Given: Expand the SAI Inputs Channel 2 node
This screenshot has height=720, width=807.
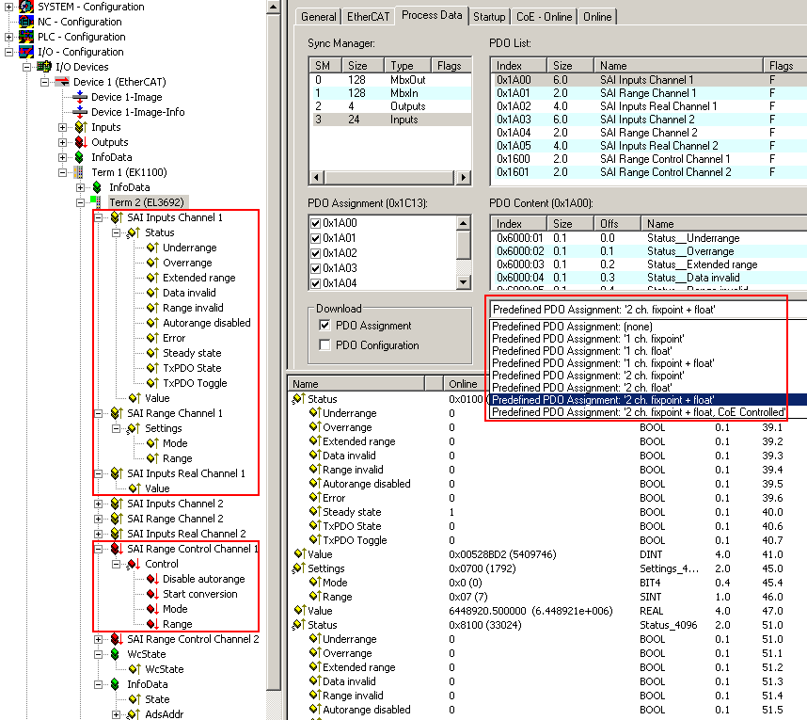Looking at the screenshot, I should (x=99, y=504).
